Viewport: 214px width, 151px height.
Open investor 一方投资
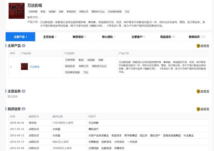click(x=132, y=142)
